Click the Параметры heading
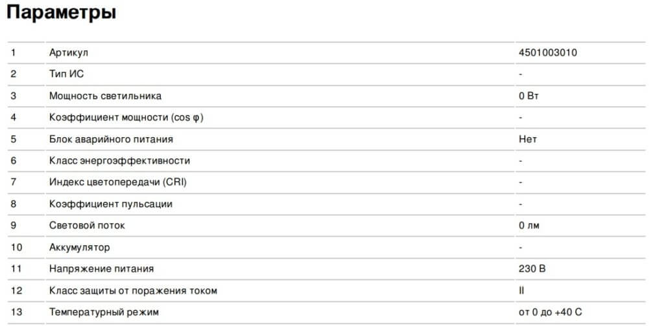The image size is (664, 326). click(62, 13)
